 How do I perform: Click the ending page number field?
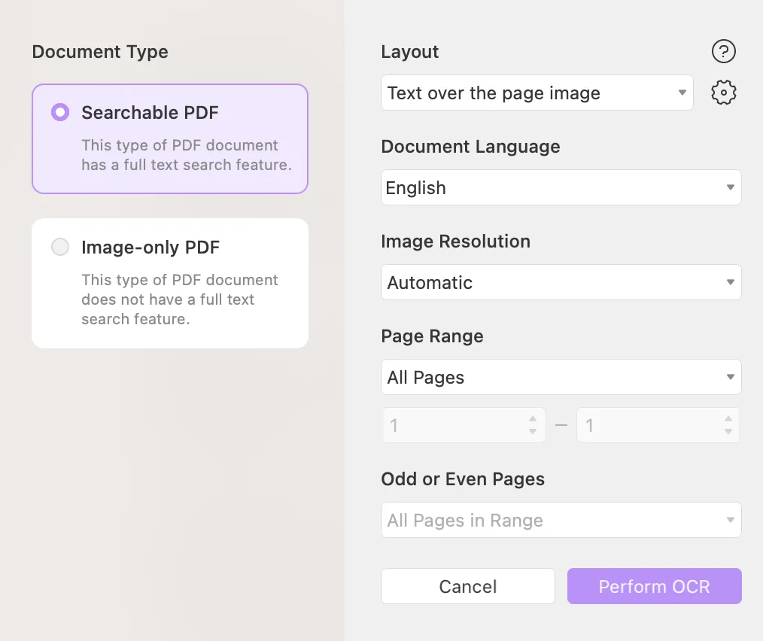pyautogui.click(x=646, y=425)
